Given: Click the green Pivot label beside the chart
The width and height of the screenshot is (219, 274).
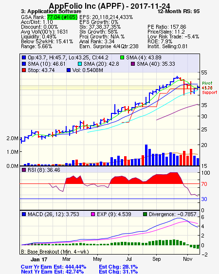Looking at the screenshot, I should [x=207, y=83].
